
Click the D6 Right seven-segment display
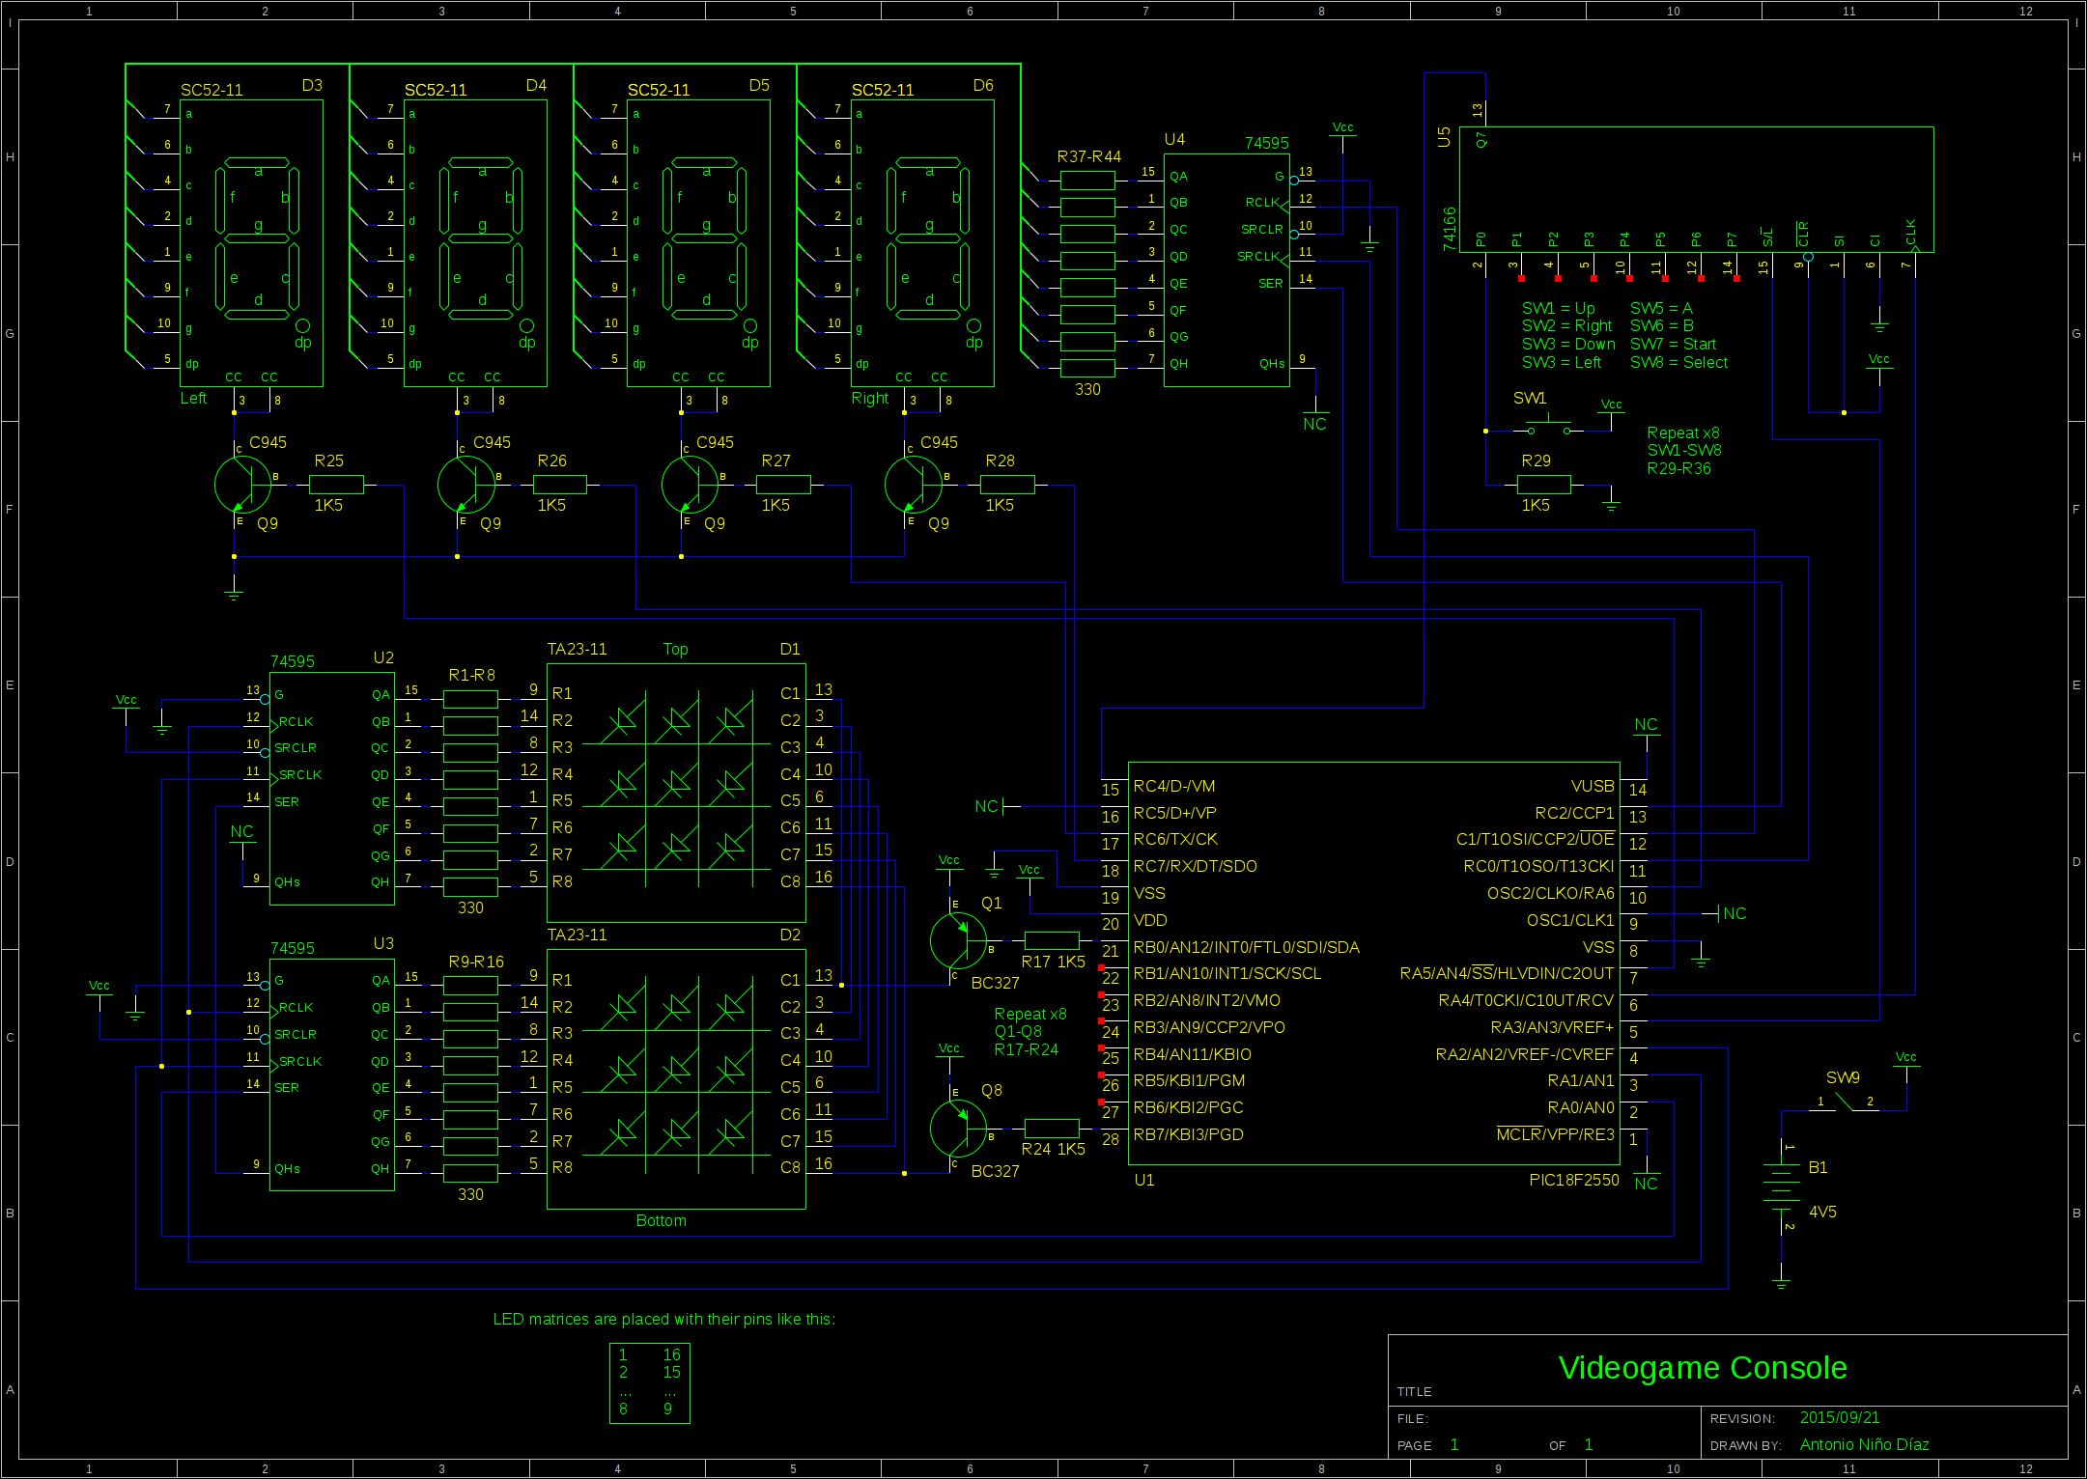pyautogui.click(x=922, y=241)
